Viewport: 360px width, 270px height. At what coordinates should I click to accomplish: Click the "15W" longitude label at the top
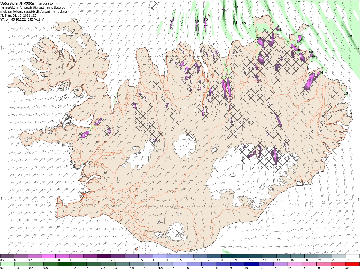pyautogui.click(x=298, y=1)
